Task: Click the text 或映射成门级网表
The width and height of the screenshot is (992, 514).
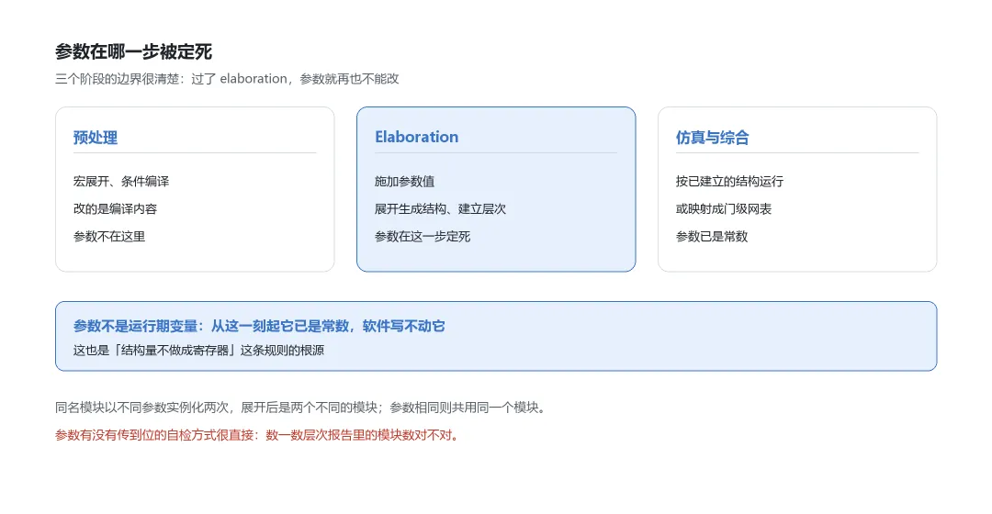Action: (724, 209)
